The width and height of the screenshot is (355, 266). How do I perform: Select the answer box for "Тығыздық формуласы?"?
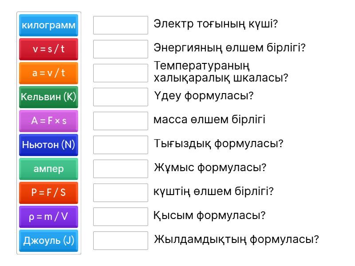click(121, 145)
